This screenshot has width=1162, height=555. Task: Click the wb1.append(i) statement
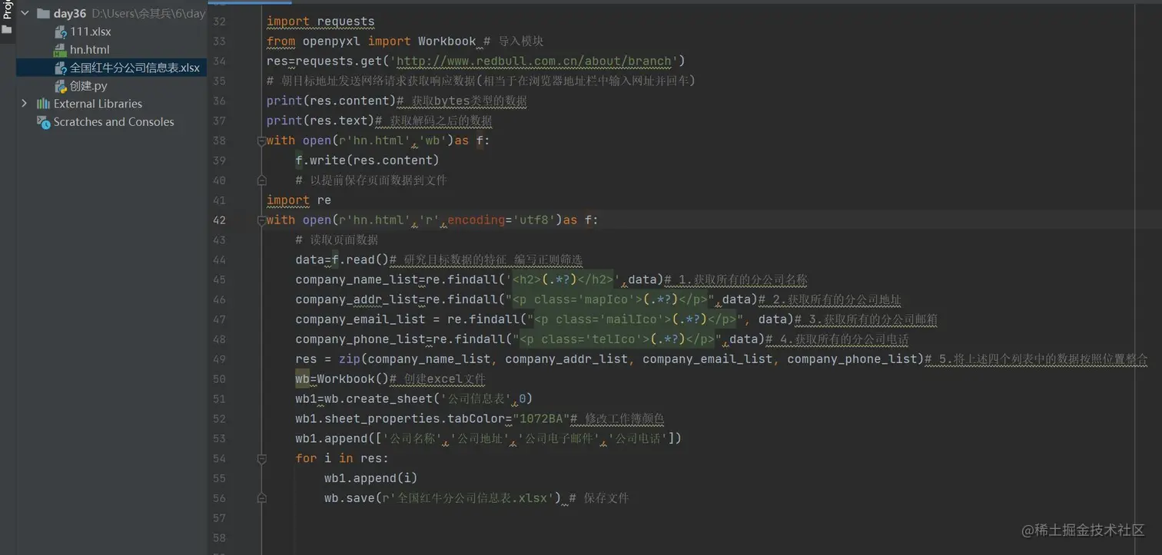pos(371,478)
